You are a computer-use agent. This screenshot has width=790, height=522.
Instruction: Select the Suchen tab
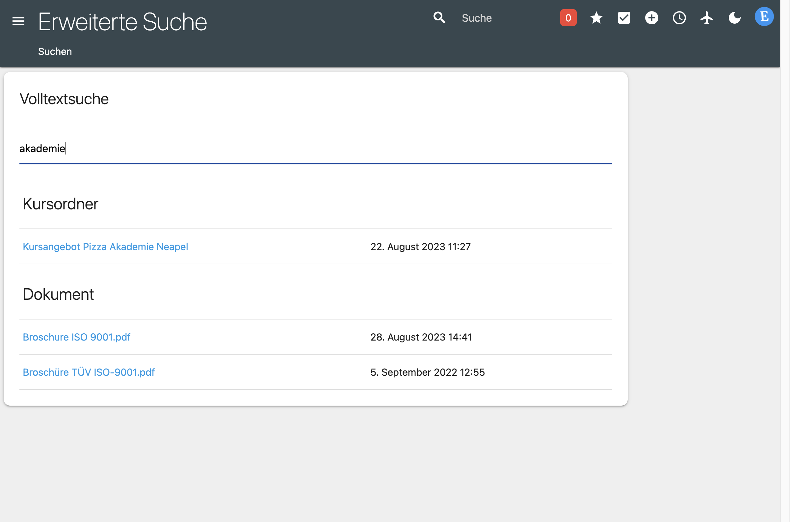55,52
